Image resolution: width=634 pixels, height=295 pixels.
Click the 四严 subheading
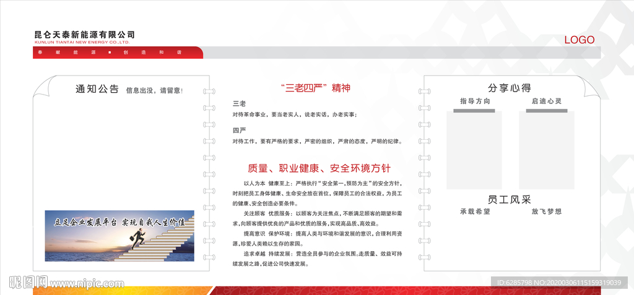pos(239,130)
